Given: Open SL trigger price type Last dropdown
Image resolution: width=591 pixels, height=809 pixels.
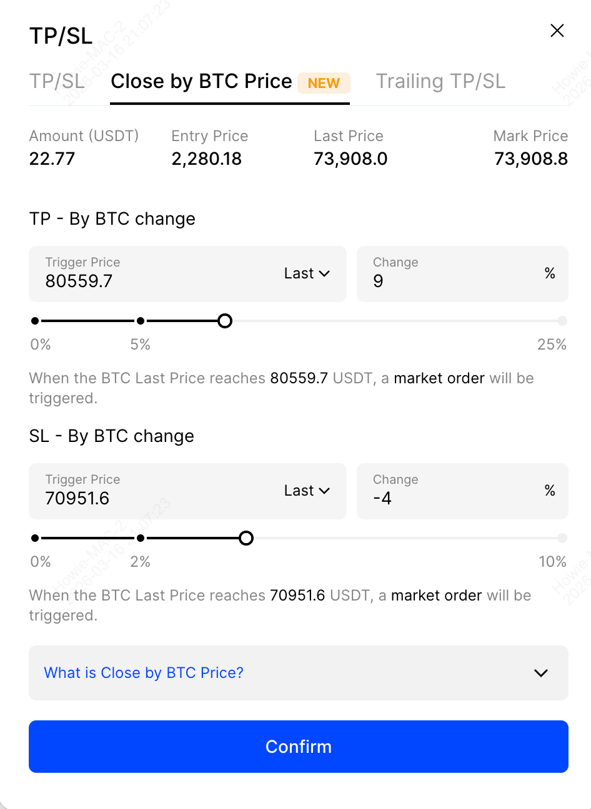Looking at the screenshot, I should click(x=307, y=491).
